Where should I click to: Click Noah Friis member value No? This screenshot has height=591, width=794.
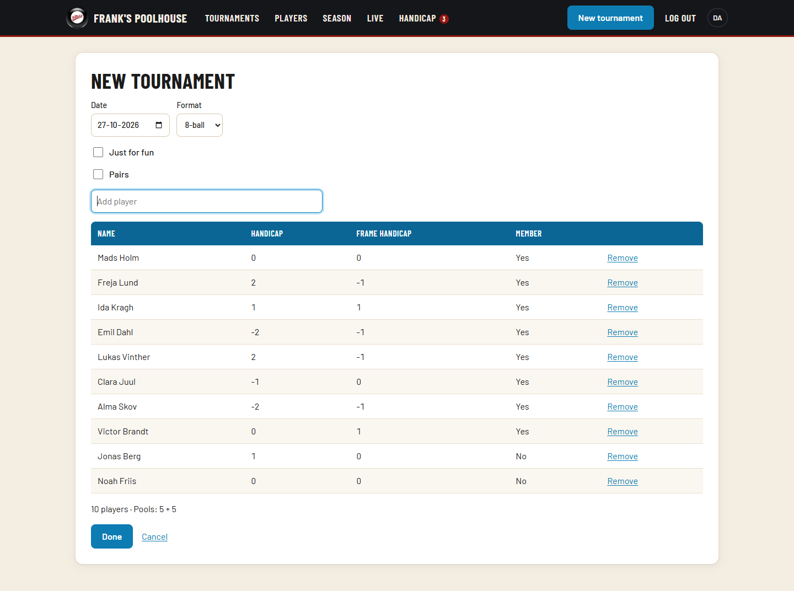point(521,481)
